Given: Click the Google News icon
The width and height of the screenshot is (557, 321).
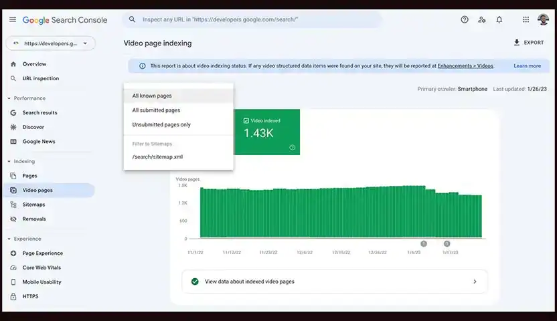Looking at the screenshot, I should point(13,142).
